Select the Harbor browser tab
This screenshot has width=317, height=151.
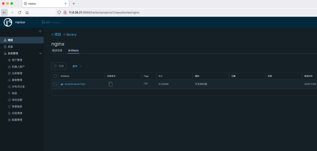(45, 4)
